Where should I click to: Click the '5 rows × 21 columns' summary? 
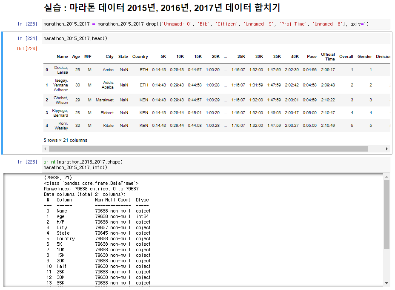coord(66,140)
